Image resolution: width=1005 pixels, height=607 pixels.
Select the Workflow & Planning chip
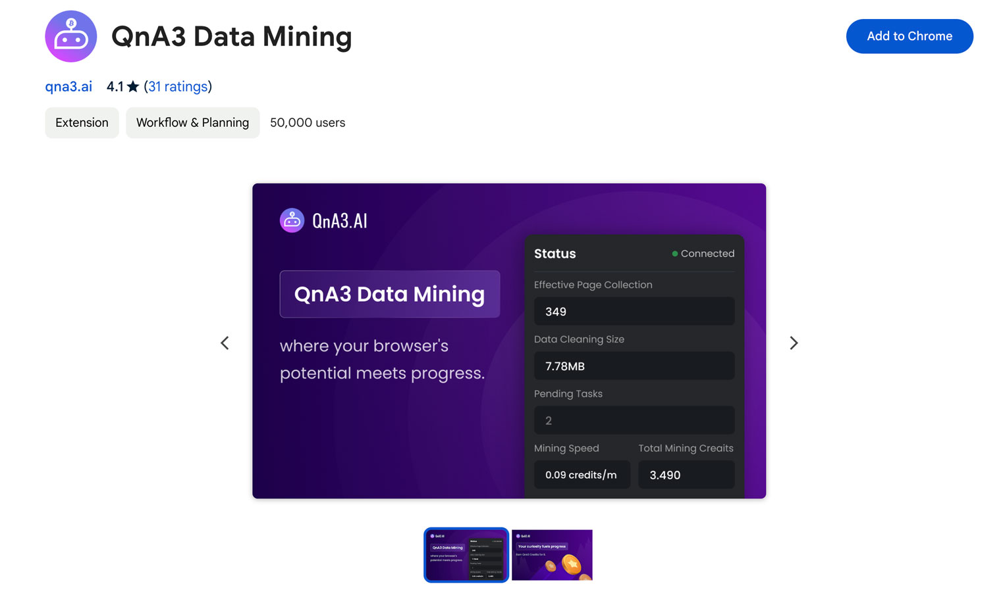(x=192, y=123)
